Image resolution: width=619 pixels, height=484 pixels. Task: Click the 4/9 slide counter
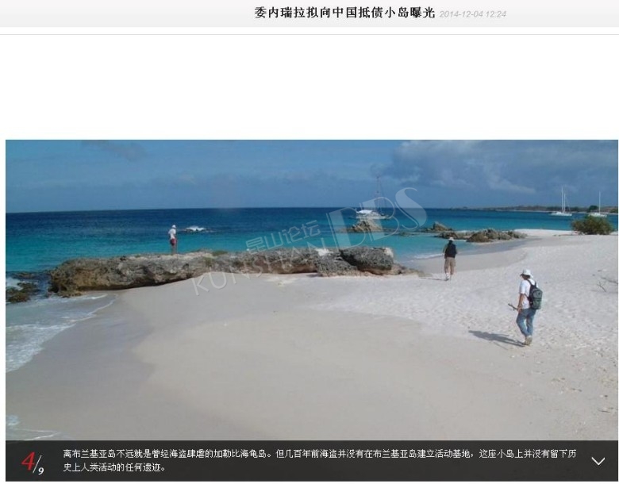pos(33,462)
